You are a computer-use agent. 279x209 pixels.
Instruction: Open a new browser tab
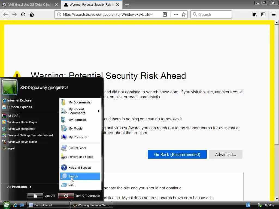(127, 4)
